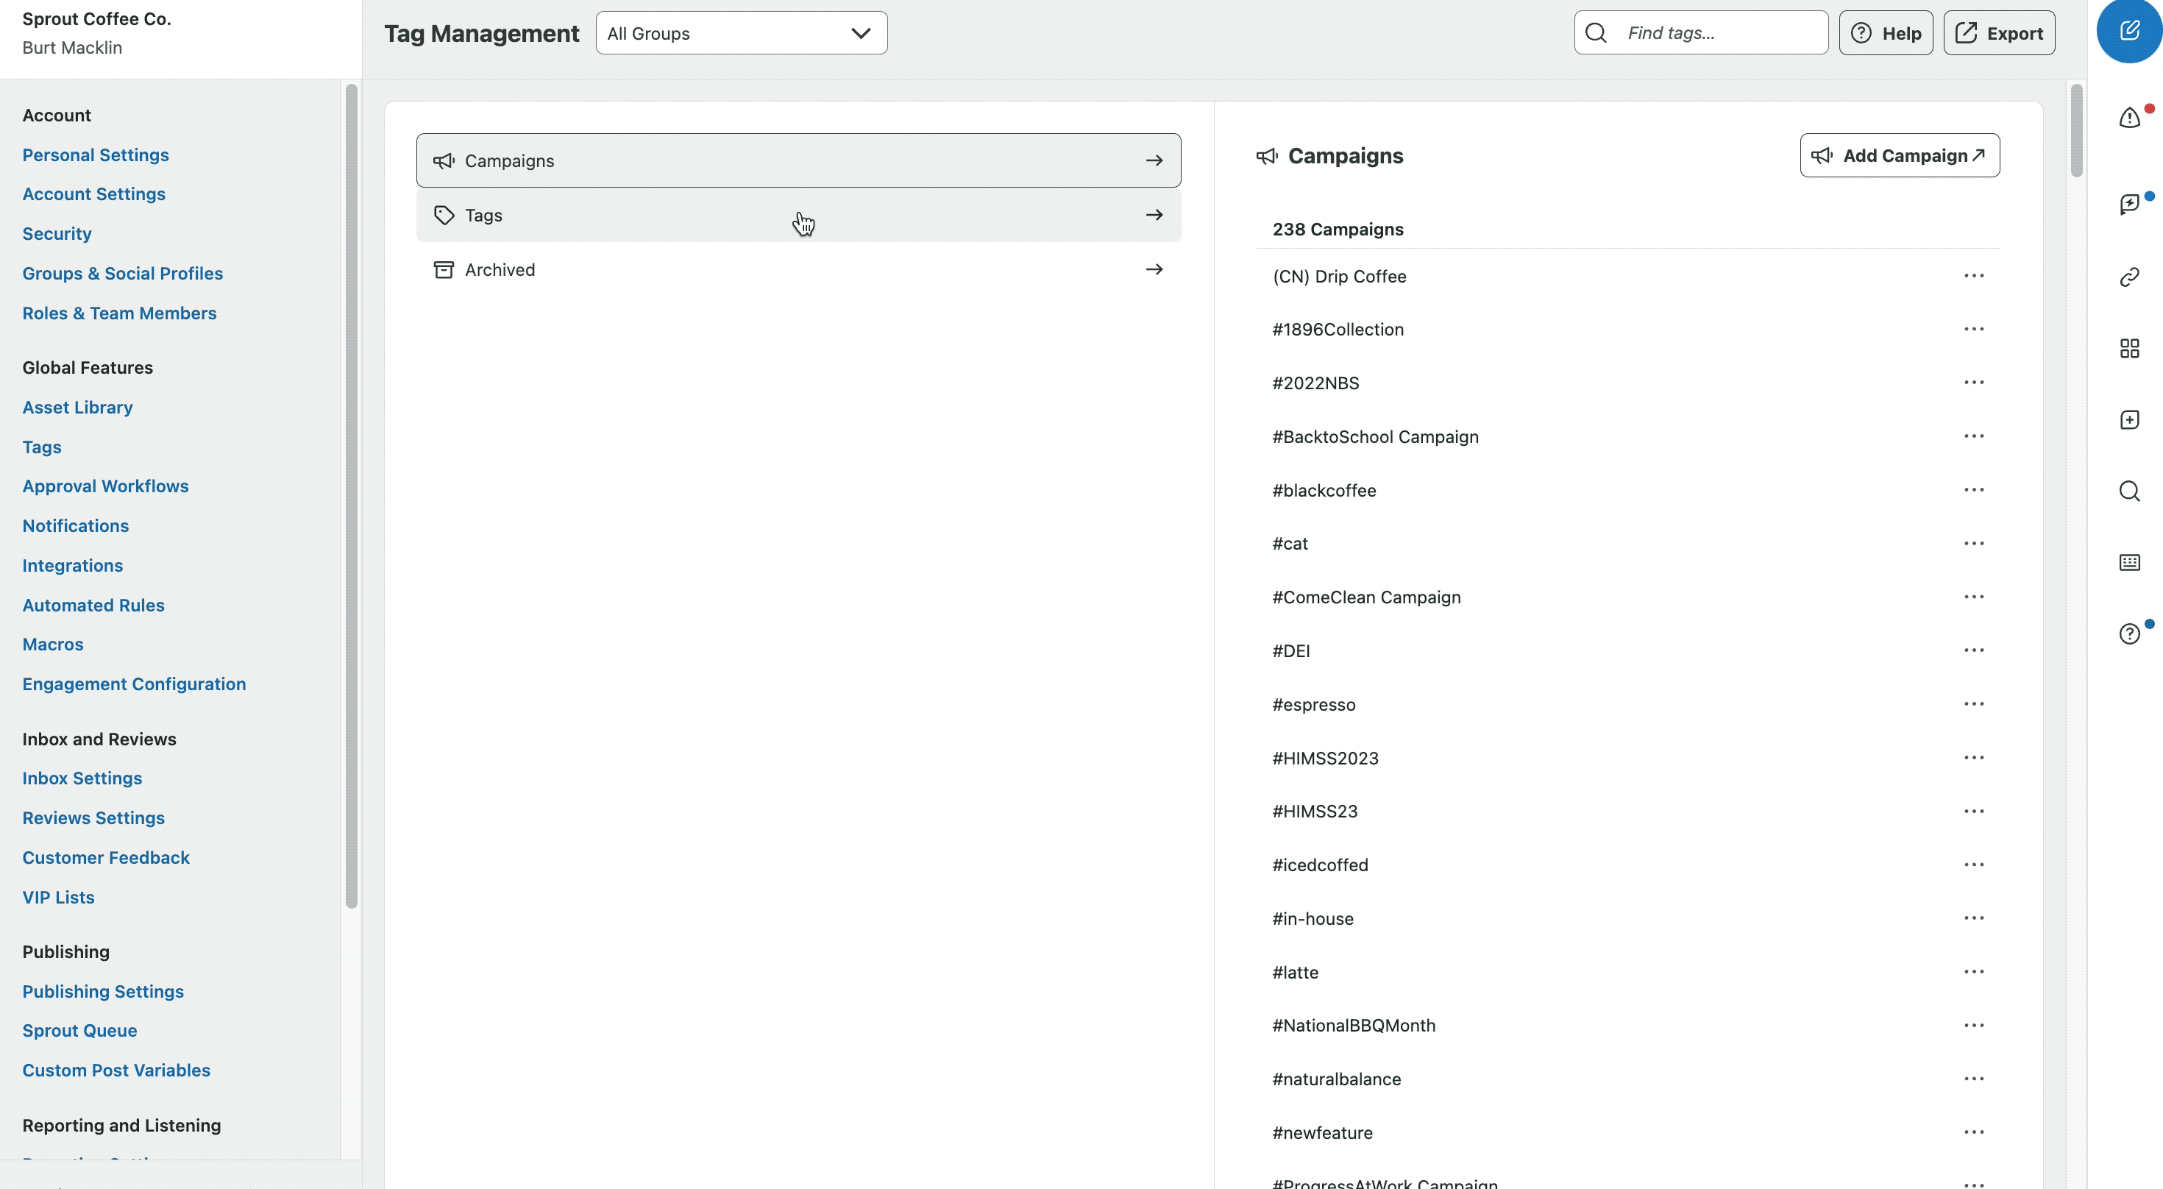Click the left sidebar scrollbar
Screen dimensions: 2163x1189
click(351, 495)
